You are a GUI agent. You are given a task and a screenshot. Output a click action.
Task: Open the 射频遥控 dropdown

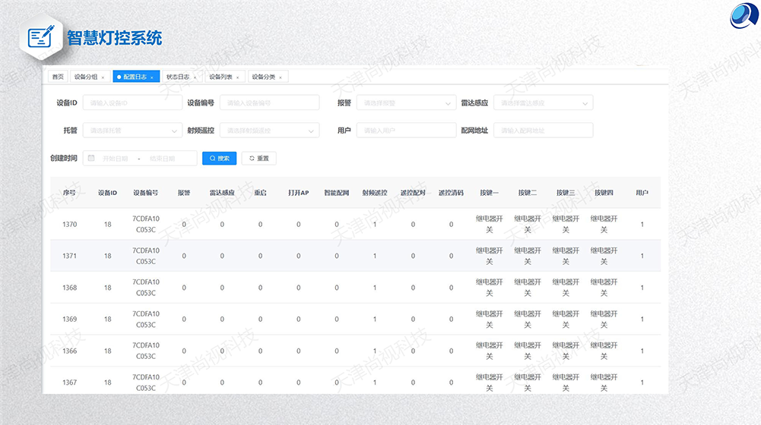click(x=269, y=131)
